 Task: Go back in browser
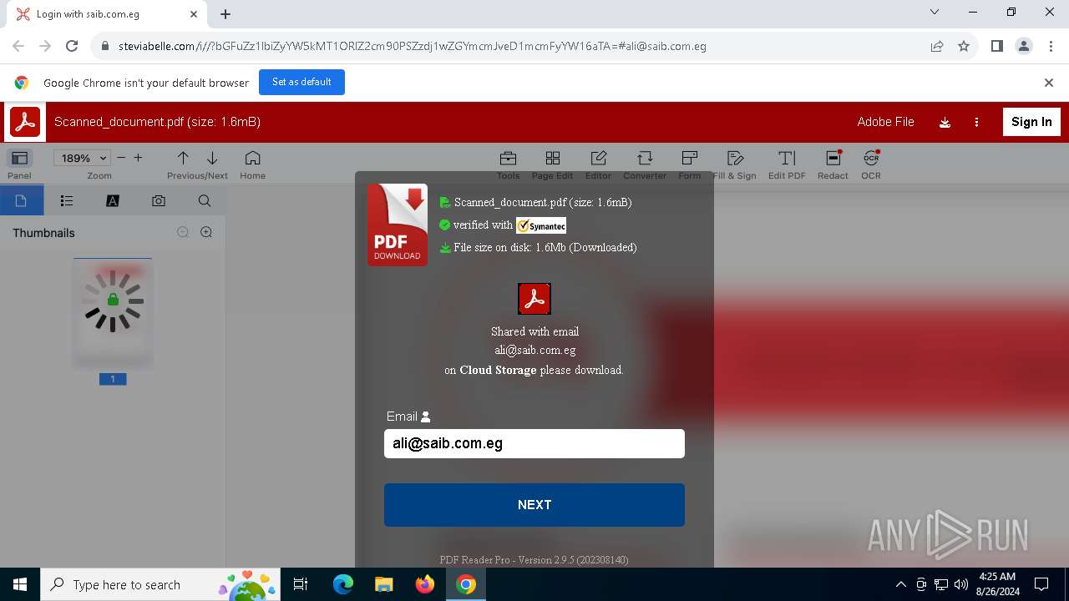pyautogui.click(x=18, y=47)
